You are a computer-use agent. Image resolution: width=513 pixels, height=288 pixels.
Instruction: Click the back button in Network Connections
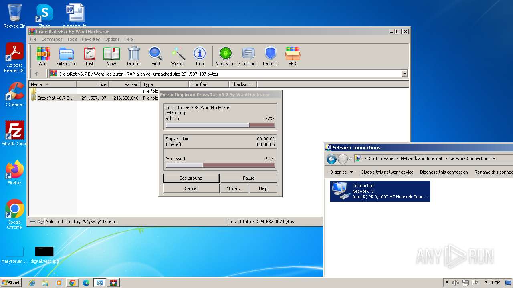(331, 159)
